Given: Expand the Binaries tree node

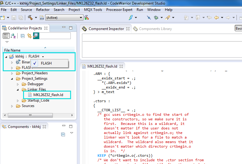Looking at the screenshot, I should click(12, 62).
